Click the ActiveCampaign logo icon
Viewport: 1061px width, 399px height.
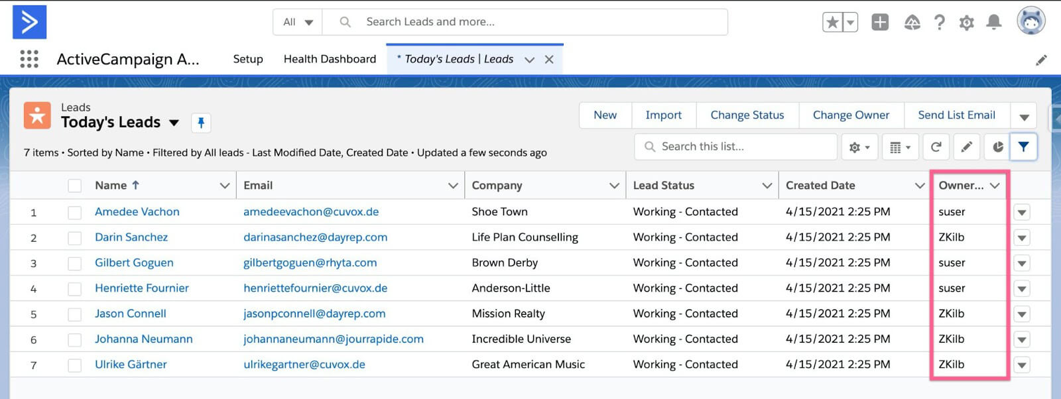tap(30, 22)
